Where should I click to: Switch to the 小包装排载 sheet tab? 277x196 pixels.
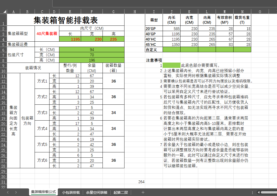coord(71,192)
